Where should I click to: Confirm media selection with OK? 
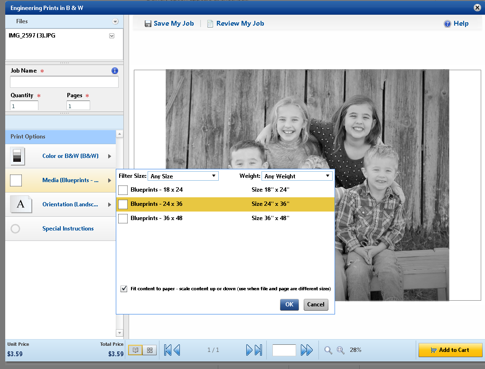pos(289,304)
